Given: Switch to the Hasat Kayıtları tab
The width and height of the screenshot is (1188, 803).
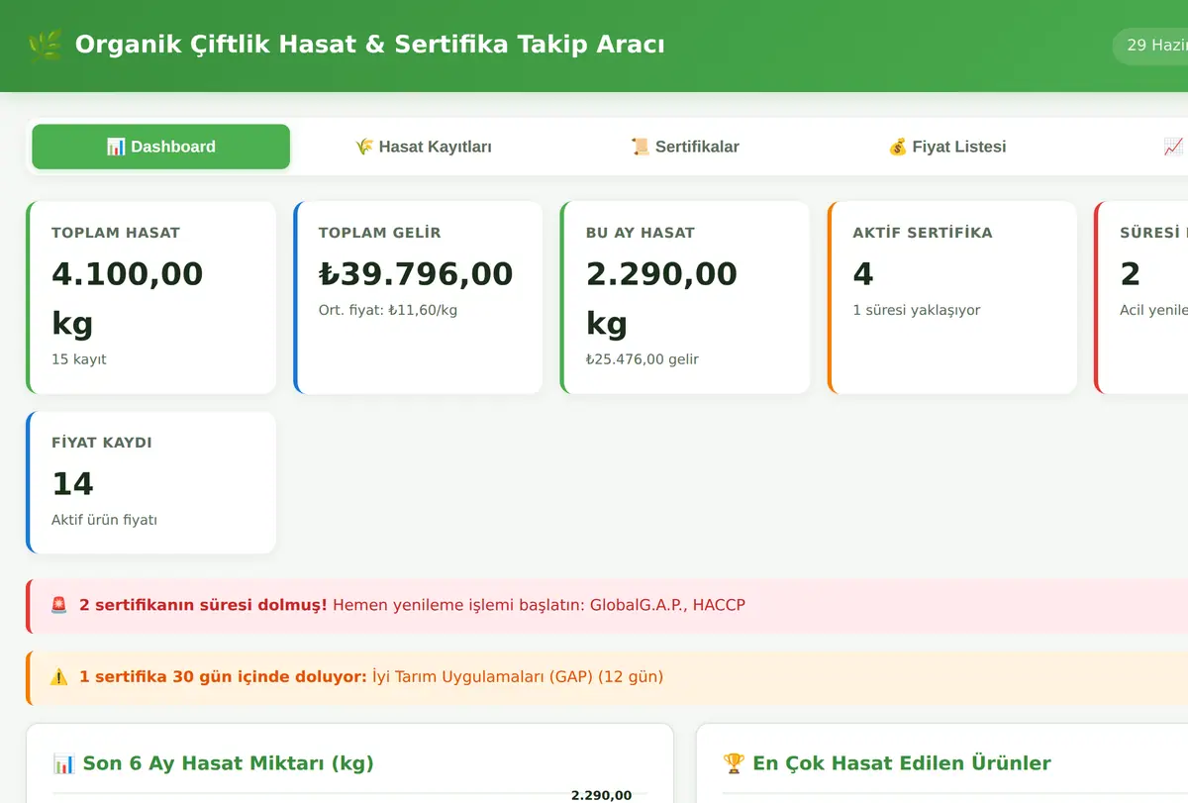Looking at the screenshot, I should [x=423, y=147].
